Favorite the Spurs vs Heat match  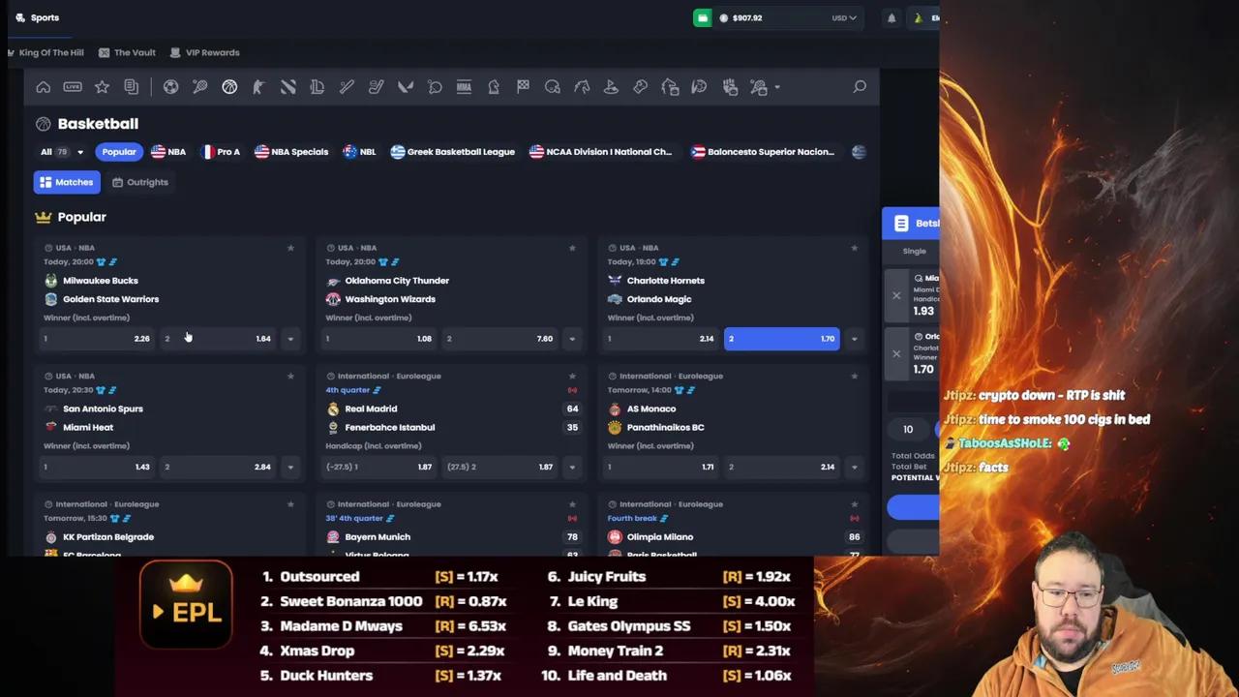pos(290,376)
